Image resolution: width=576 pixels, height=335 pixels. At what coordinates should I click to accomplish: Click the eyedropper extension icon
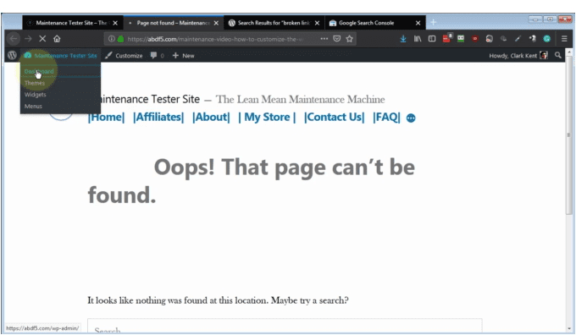(518, 39)
